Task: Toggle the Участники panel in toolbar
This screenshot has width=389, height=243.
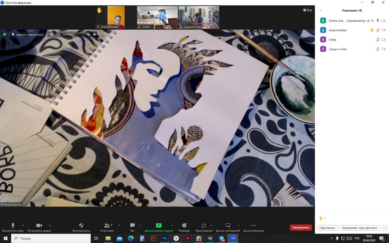Action: coord(107,227)
